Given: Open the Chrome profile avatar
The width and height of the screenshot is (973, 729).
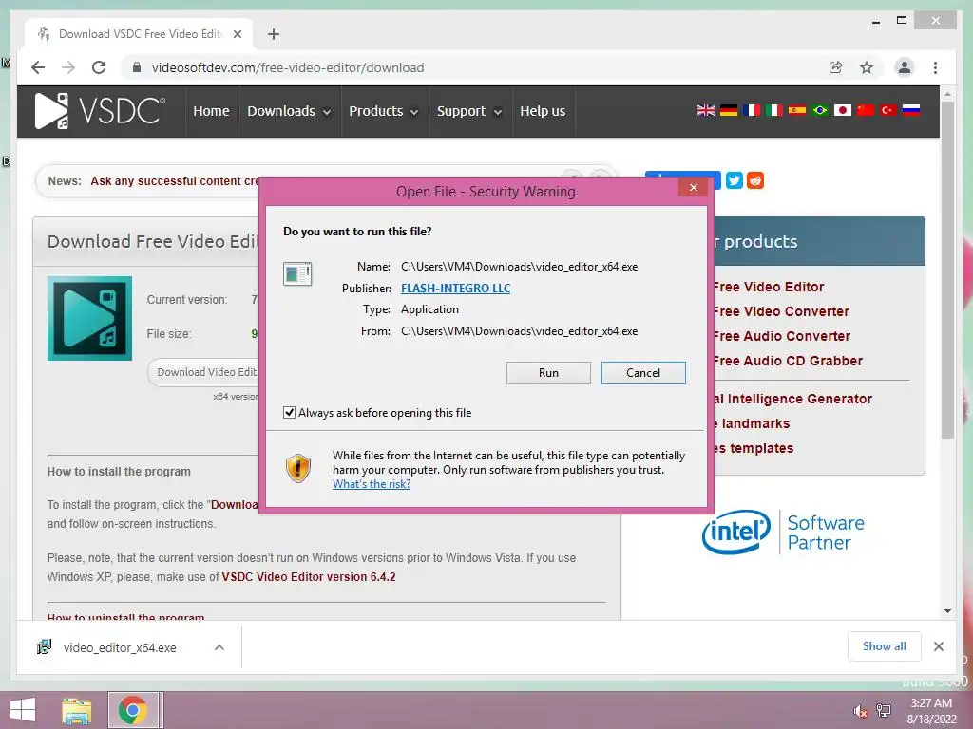Looking at the screenshot, I should click(905, 67).
